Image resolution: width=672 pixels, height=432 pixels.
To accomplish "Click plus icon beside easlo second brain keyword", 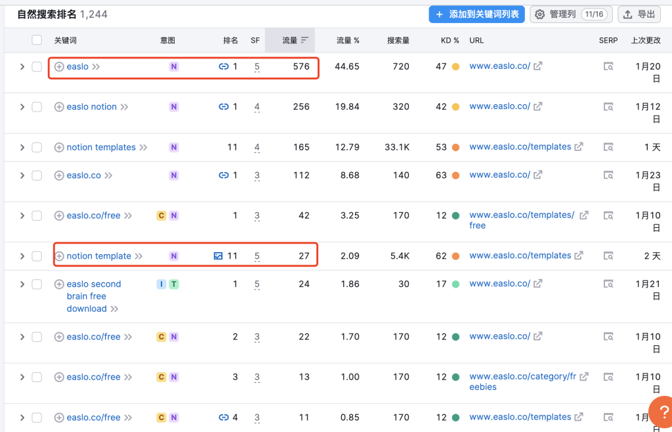I will 59,284.
